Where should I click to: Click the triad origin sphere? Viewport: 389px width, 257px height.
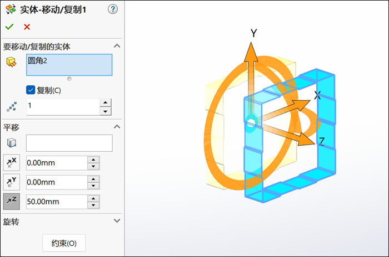tap(251, 122)
